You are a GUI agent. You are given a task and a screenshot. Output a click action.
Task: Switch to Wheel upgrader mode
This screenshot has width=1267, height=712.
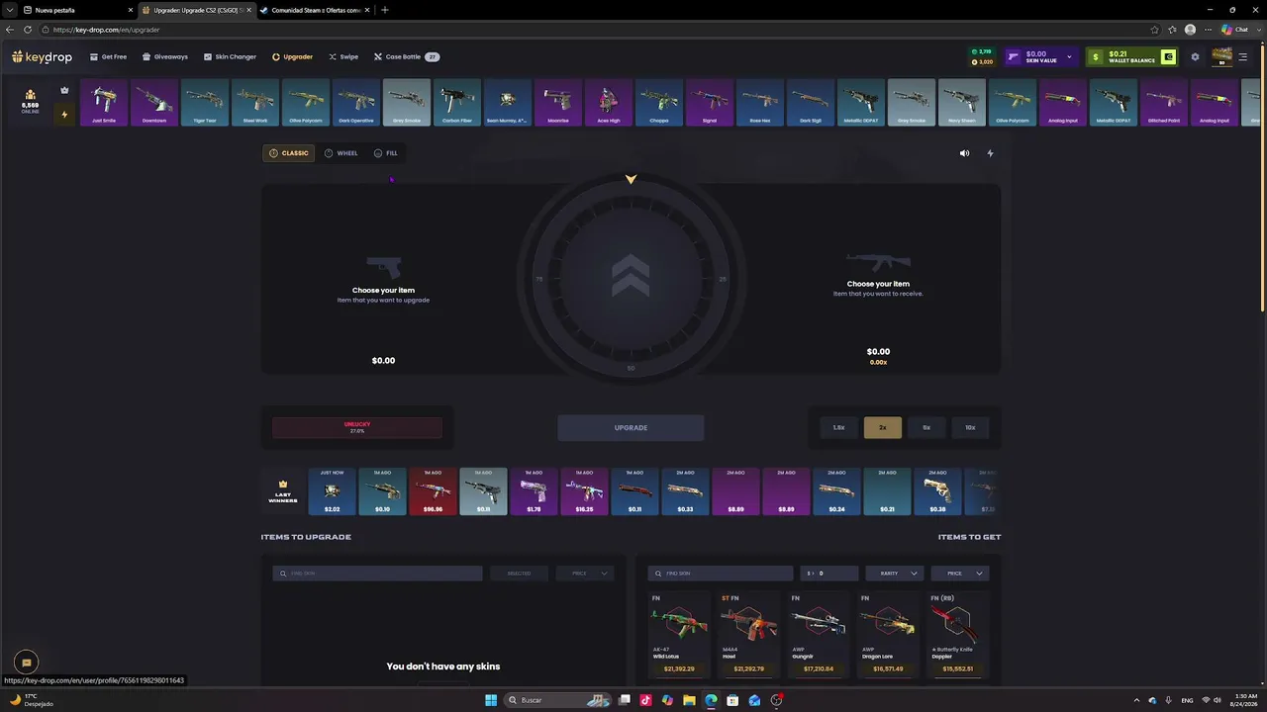[x=341, y=153]
